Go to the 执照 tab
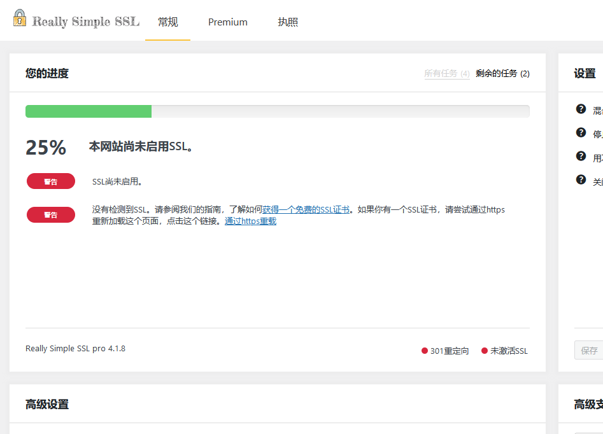The width and height of the screenshot is (603, 434). click(x=288, y=22)
